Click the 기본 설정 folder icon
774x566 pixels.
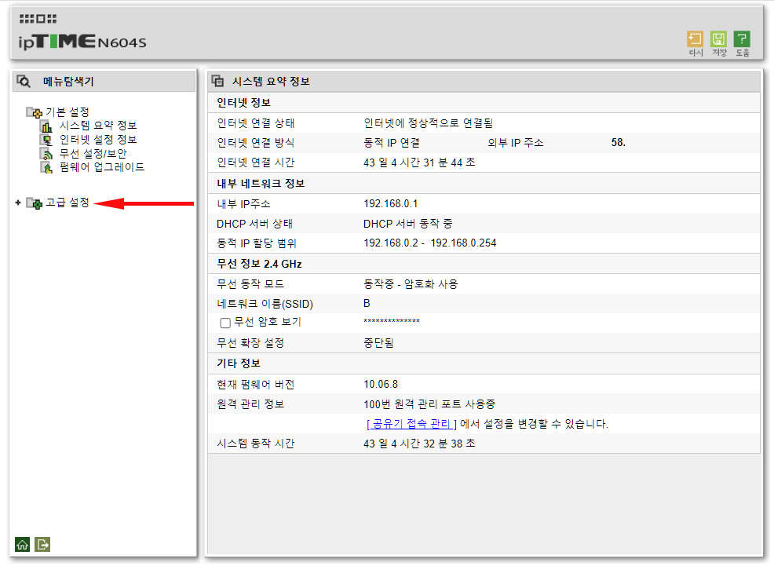(x=34, y=112)
